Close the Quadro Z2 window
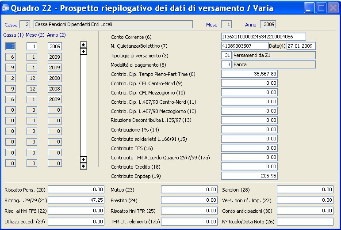 click(333, 8)
